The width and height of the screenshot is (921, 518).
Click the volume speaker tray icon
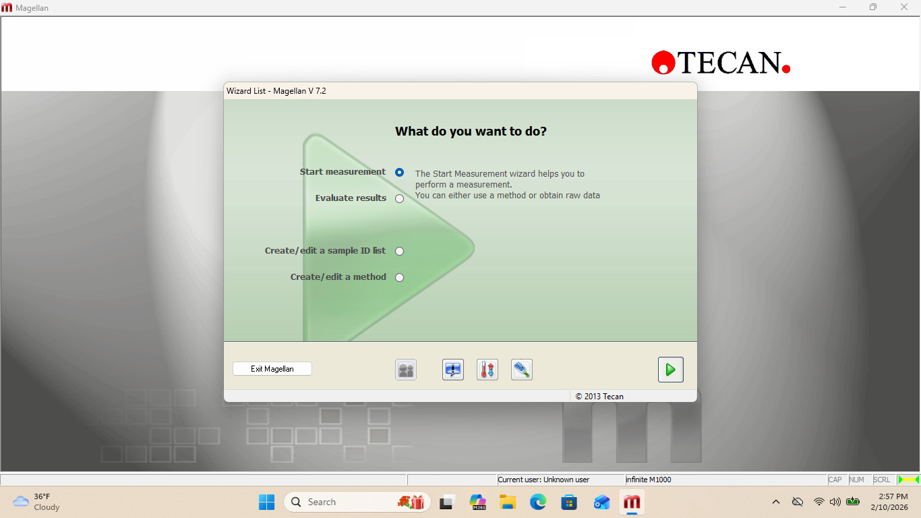835,502
